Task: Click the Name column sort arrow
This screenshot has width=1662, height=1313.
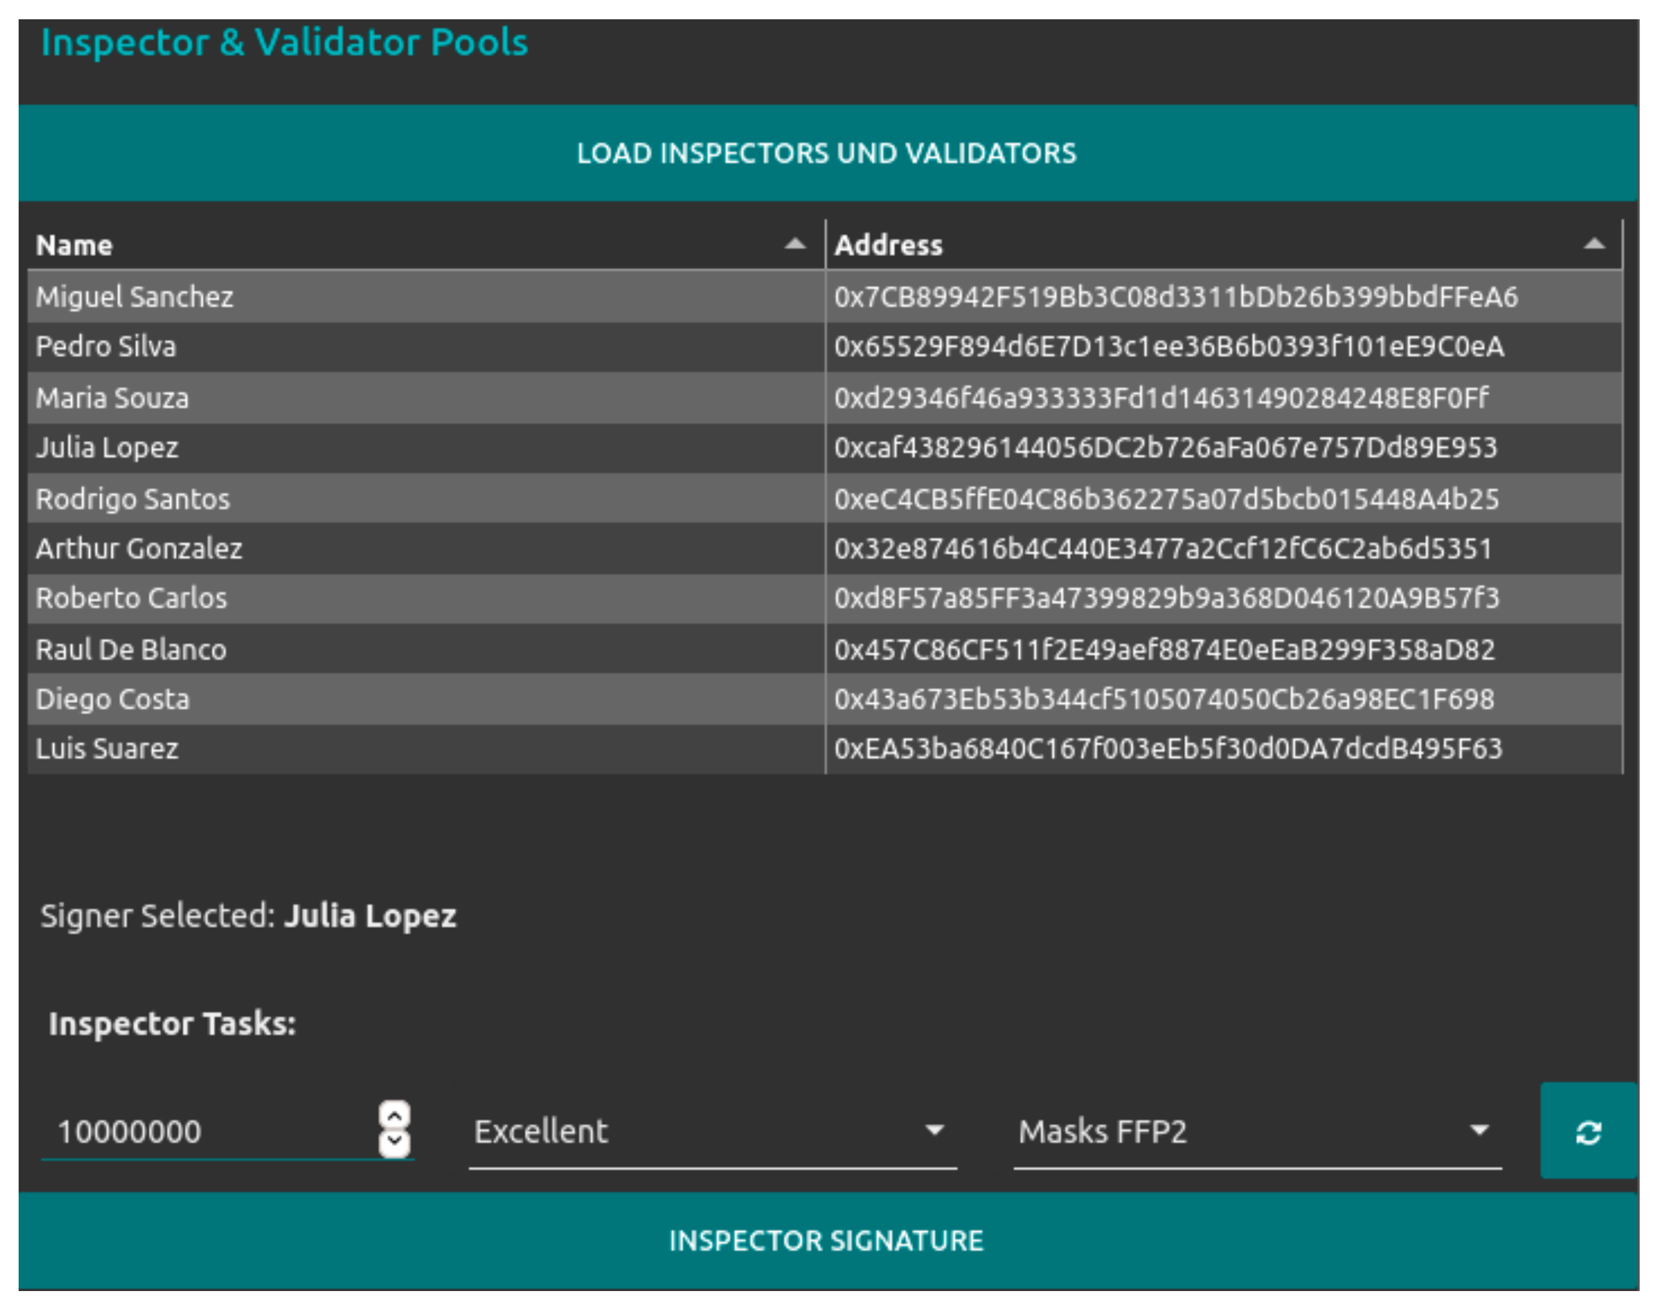Action: [x=795, y=245]
